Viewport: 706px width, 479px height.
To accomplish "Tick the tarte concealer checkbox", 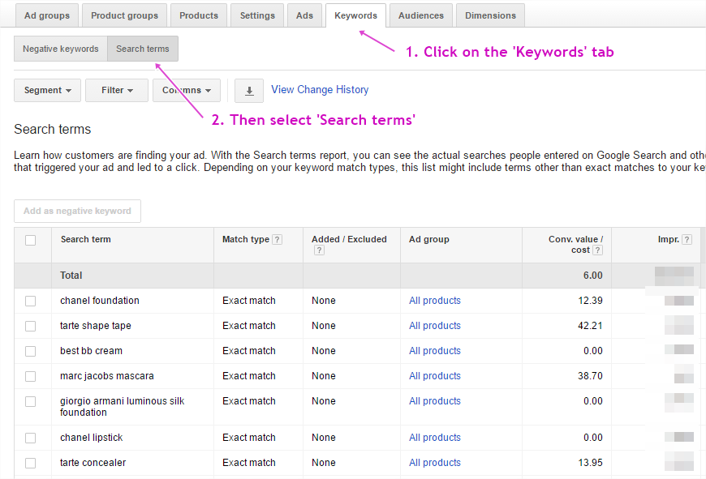I will click(31, 463).
